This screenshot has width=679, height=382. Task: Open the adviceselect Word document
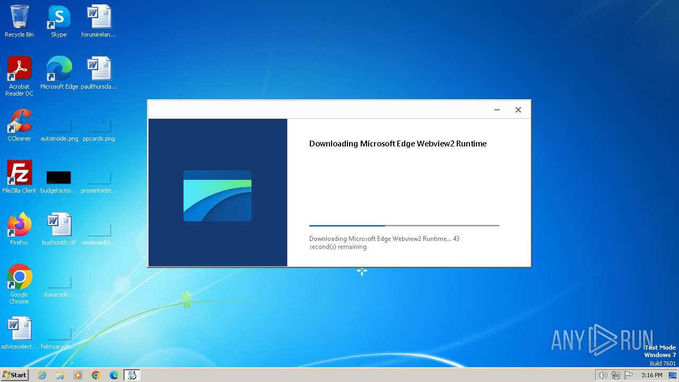coord(19,333)
